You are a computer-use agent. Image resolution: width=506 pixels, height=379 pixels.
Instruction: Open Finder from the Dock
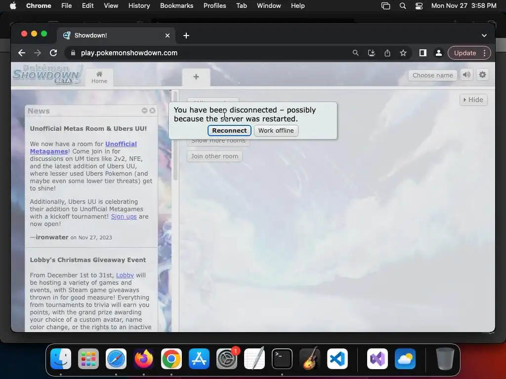(x=61, y=359)
